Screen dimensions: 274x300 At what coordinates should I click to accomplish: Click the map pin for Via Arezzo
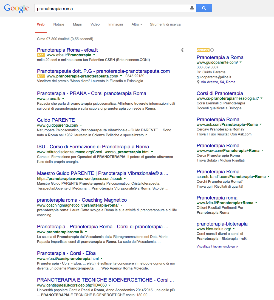point(198,82)
